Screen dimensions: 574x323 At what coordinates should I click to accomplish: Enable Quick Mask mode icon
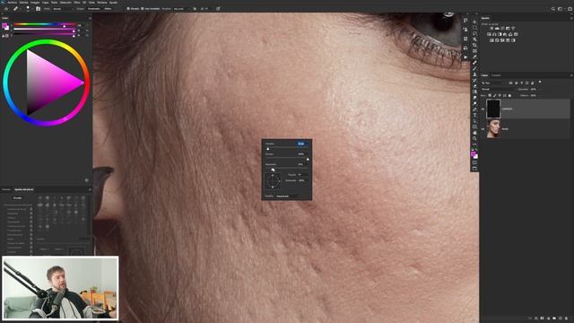[x=474, y=162]
